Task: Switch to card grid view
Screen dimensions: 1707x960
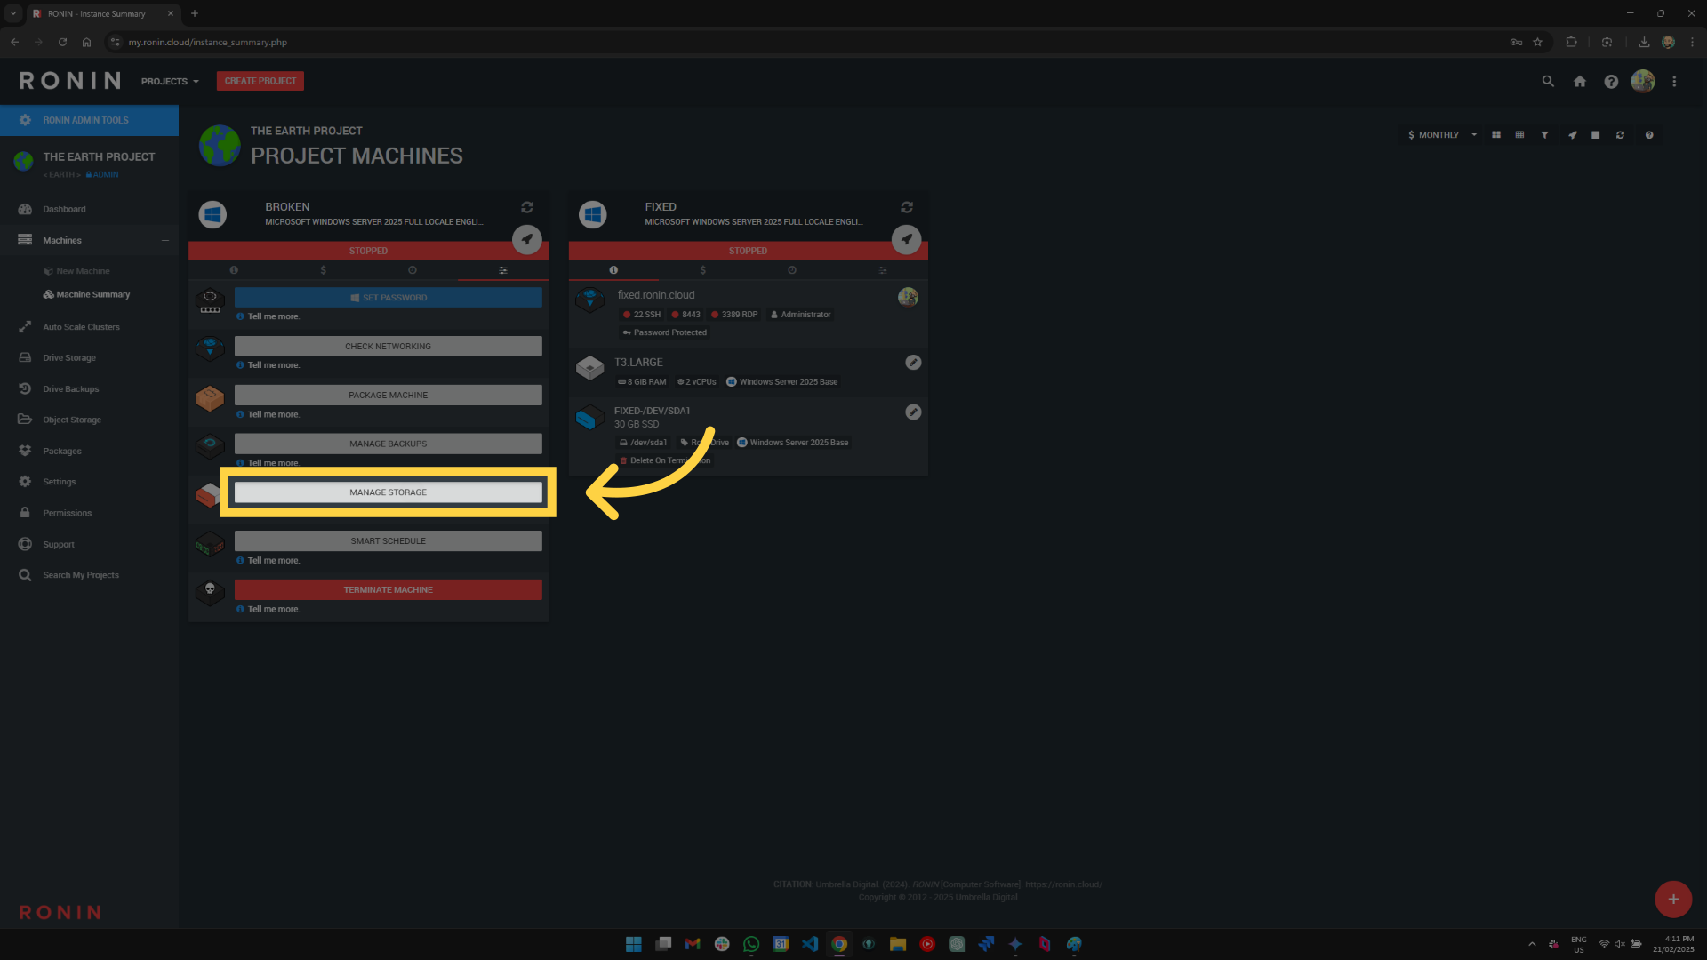Action: coord(1496,135)
